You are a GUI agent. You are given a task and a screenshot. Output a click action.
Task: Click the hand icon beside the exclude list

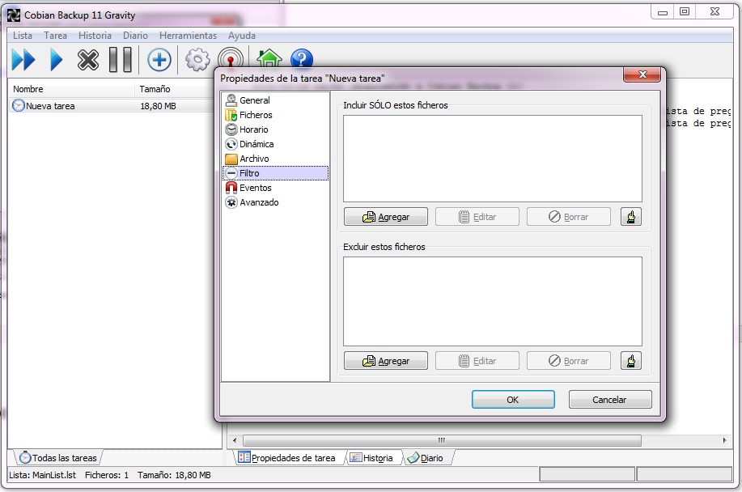(631, 361)
